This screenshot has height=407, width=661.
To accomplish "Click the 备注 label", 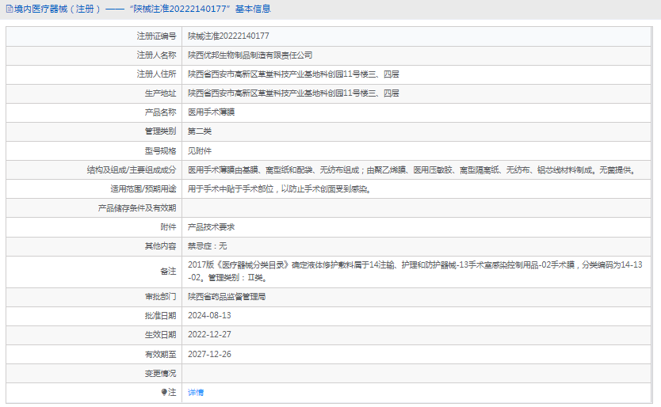I will coord(168,272).
